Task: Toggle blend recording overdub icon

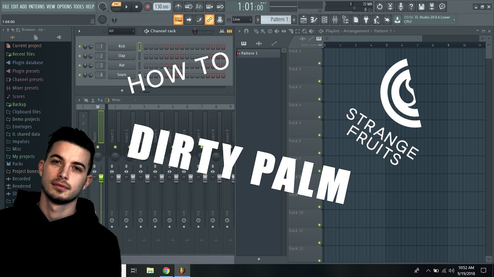Action: tap(210, 7)
